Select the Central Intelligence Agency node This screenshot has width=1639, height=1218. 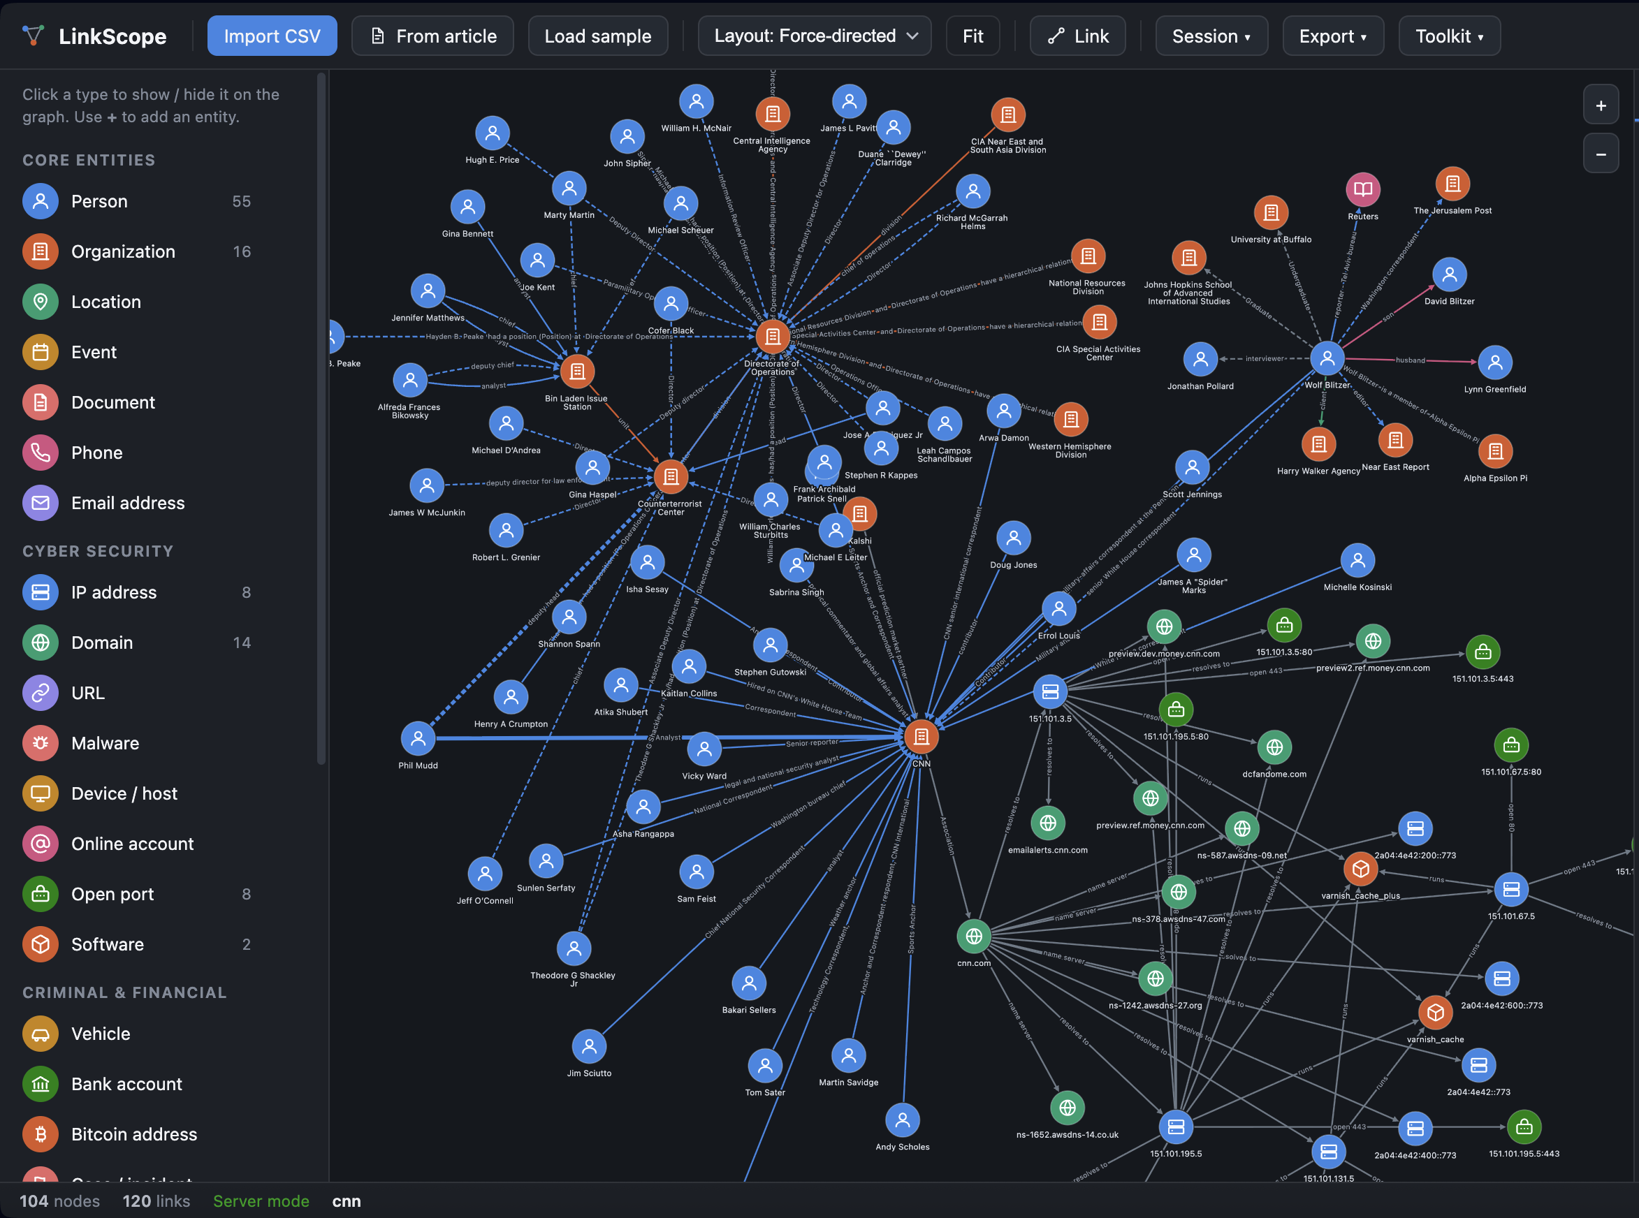coord(772,114)
